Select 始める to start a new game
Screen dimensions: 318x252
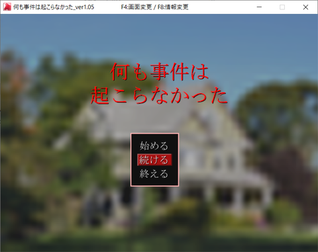pyautogui.click(x=154, y=146)
